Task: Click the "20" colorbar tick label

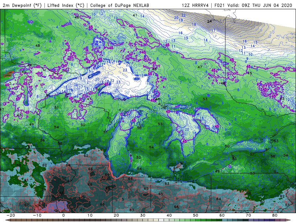Action: click(x=116, y=215)
